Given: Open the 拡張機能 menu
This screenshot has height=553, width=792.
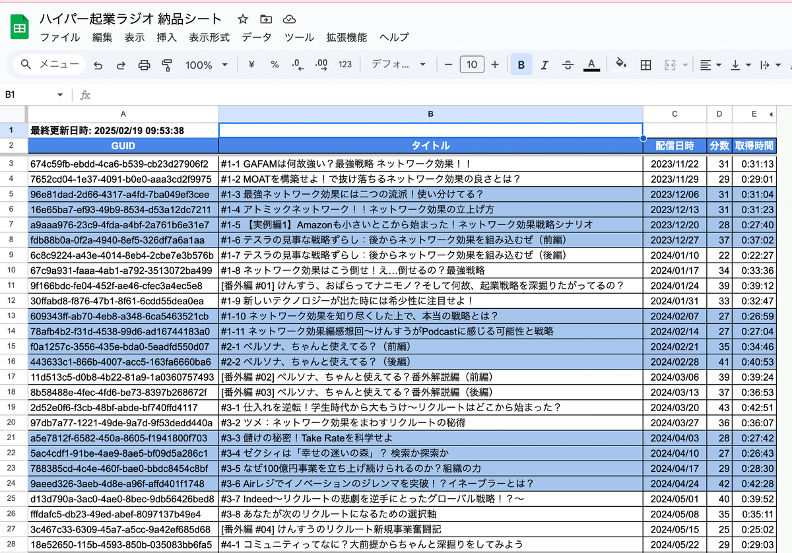Looking at the screenshot, I should point(346,37).
